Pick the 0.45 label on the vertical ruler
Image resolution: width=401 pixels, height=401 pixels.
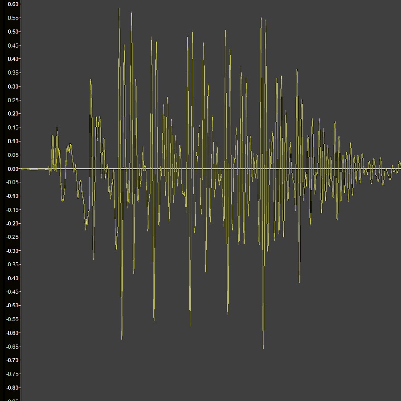pyautogui.click(x=13, y=45)
